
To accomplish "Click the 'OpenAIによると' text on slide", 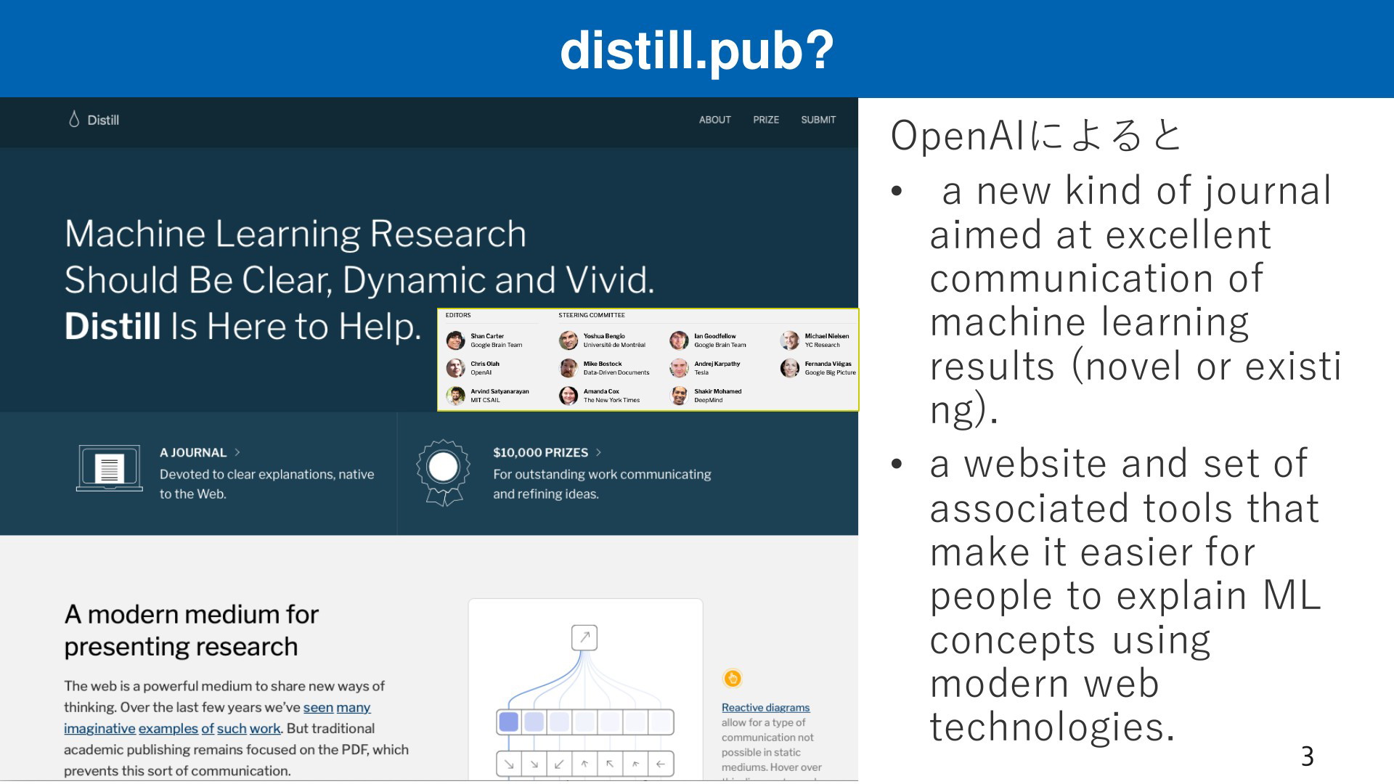I will coord(1037,136).
